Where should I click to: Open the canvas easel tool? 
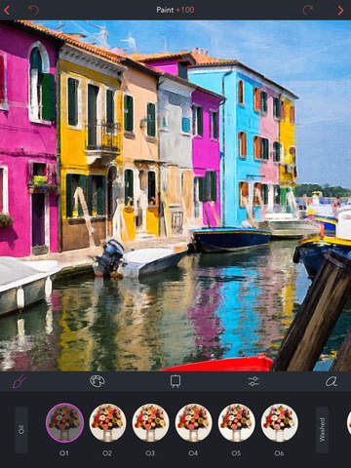pos(175,381)
